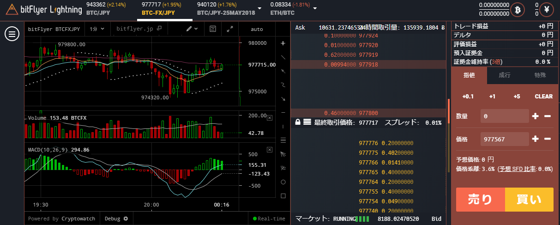
Task: Click the 数量 quantity input field
Action: coord(505,116)
